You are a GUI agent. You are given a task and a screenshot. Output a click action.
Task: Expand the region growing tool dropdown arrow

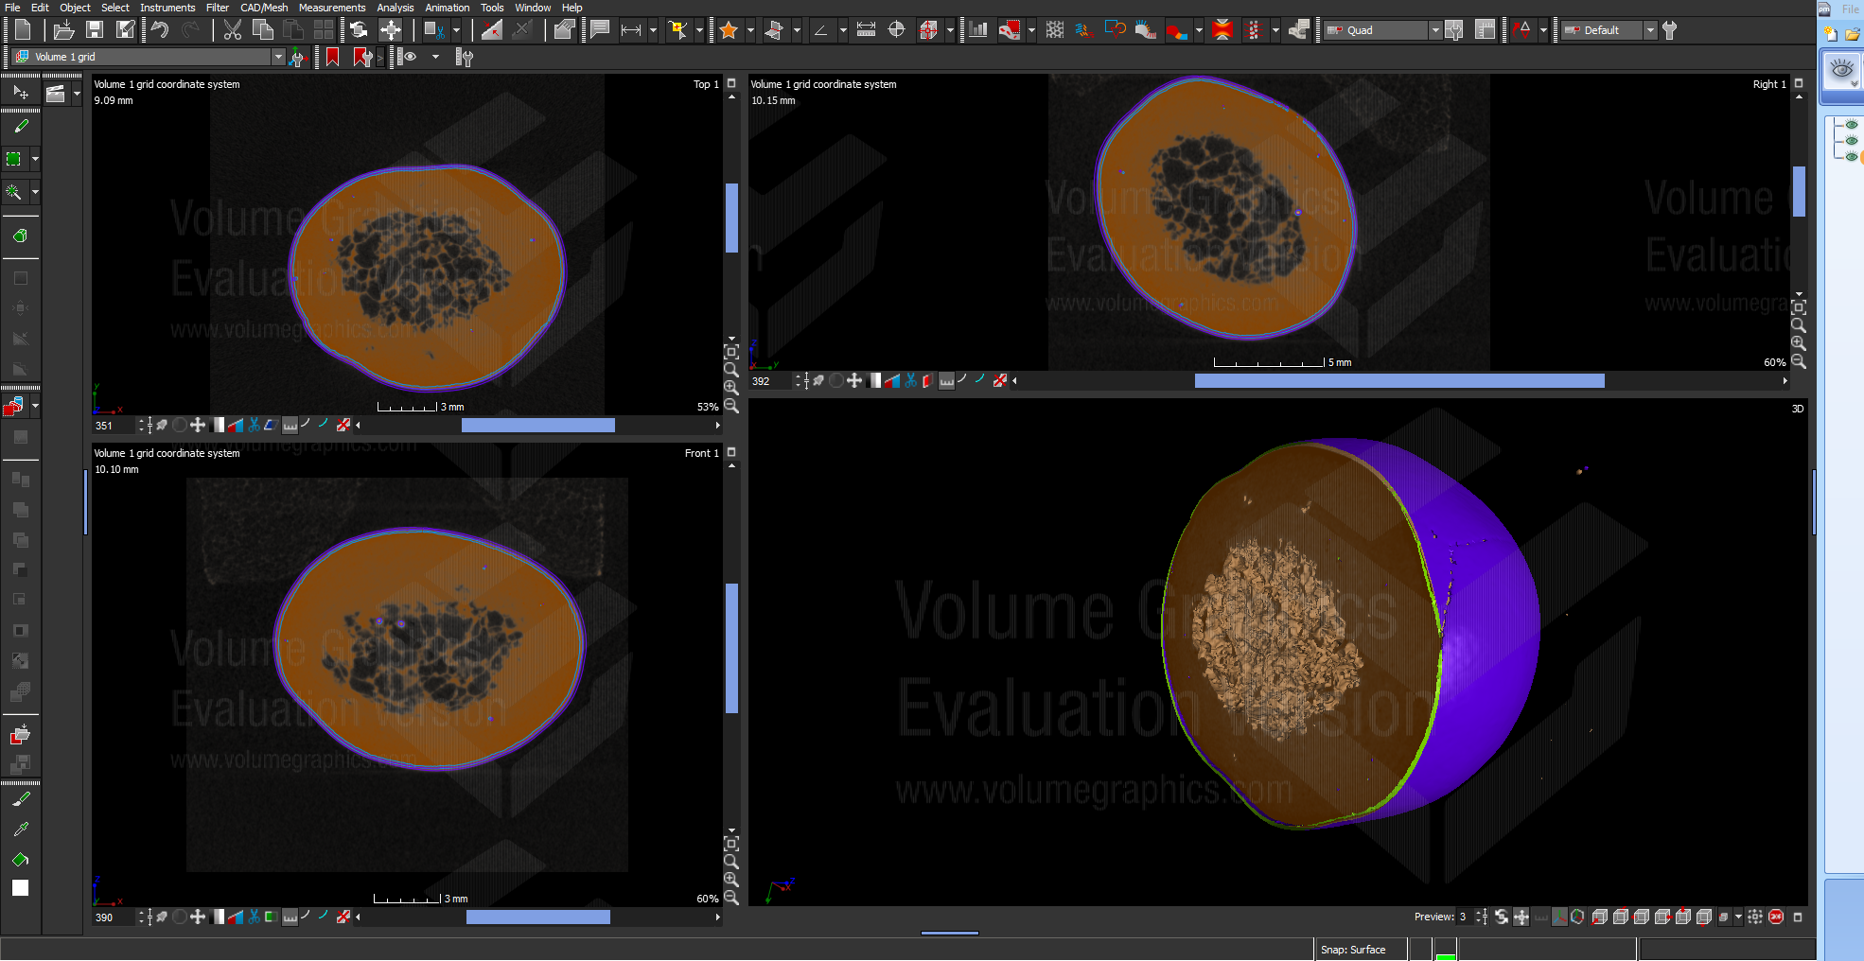click(36, 192)
